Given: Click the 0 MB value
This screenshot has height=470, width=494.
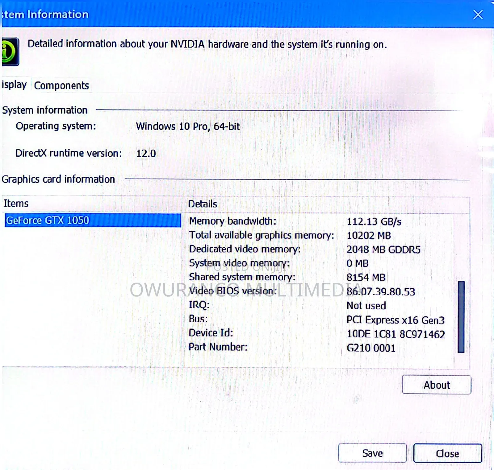Looking at the screenshot, I should pos(358,263).
